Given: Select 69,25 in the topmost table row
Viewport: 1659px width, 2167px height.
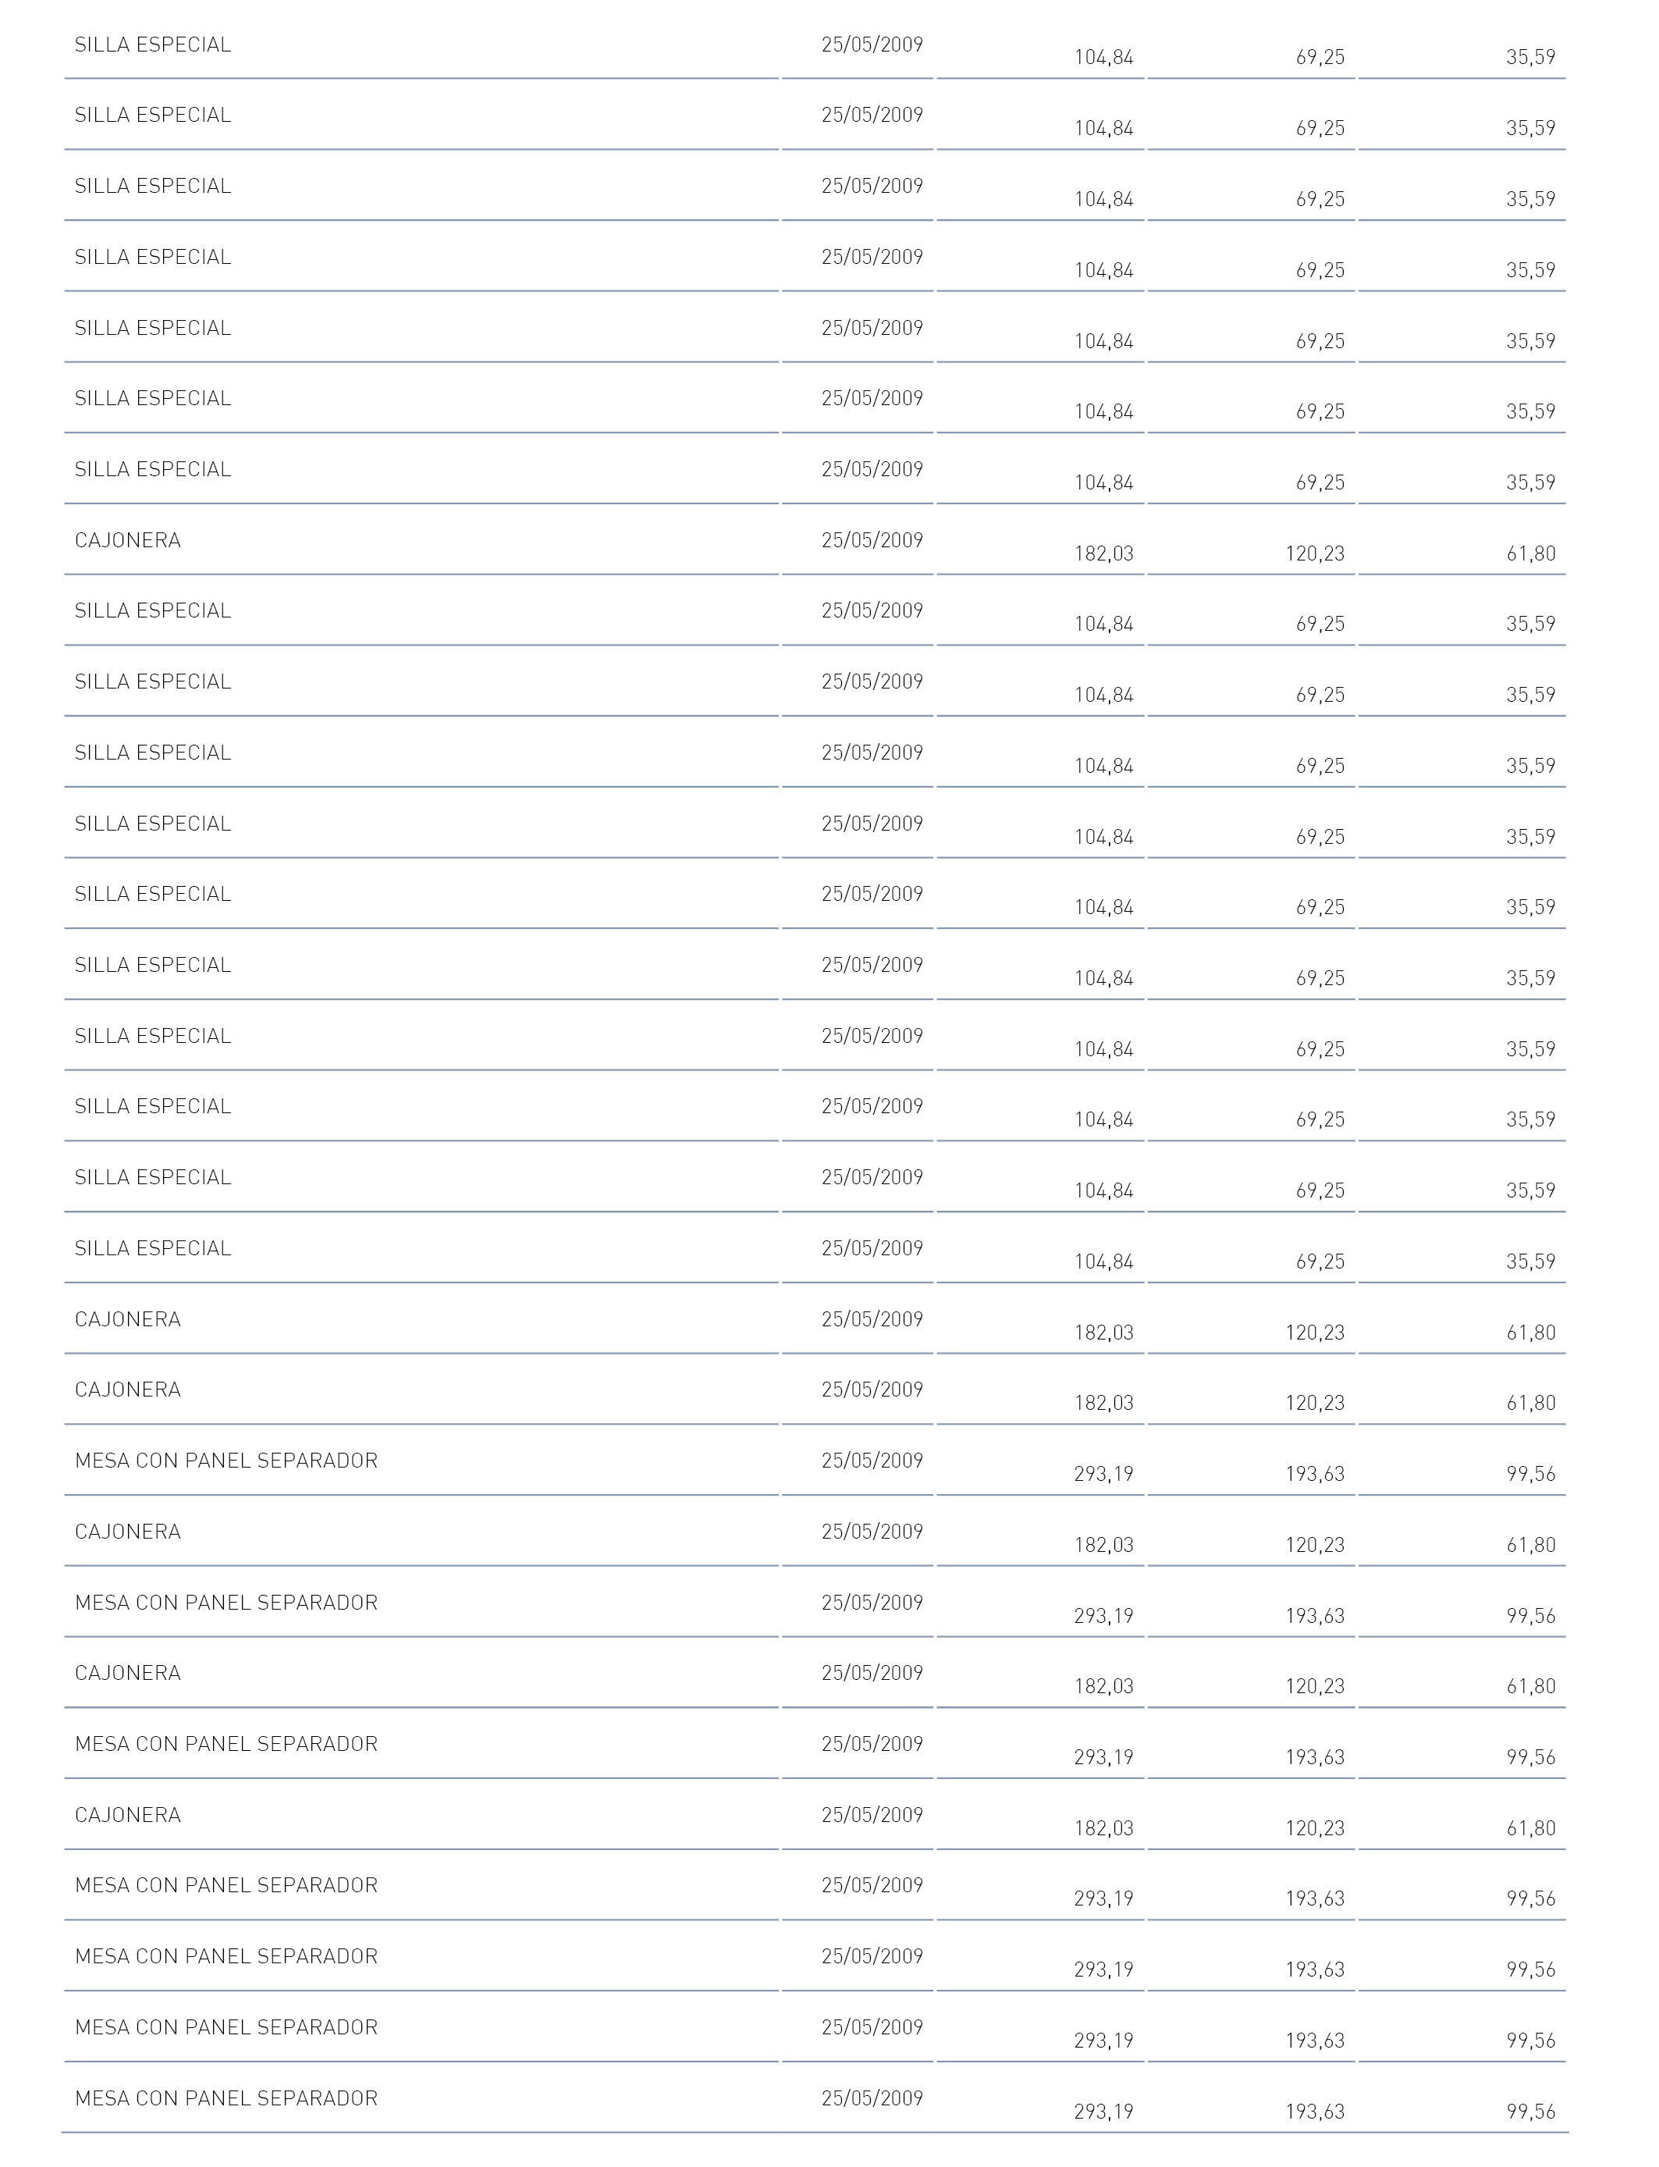Looking at the screenshot, I should [x=1320, y=57].
